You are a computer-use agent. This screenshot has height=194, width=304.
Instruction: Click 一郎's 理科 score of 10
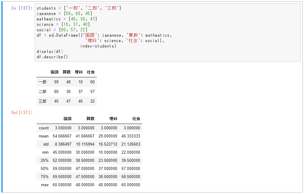pos(80,82)
